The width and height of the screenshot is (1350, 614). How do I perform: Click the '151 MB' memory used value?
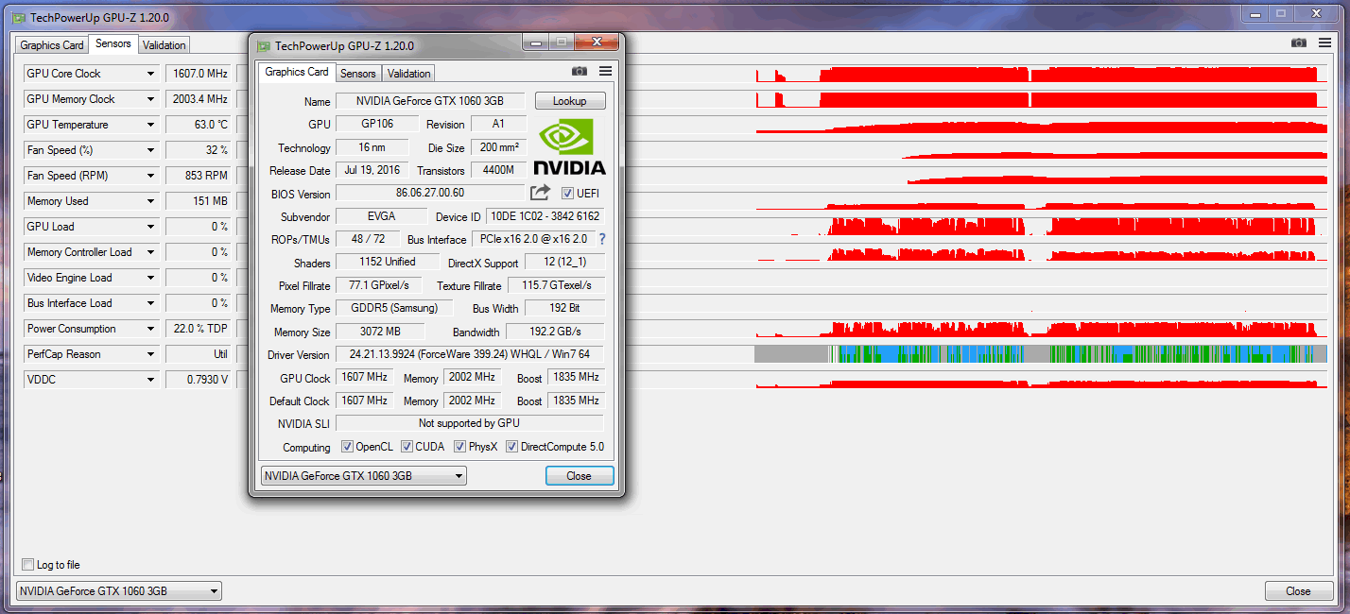[x=199, y=201]
